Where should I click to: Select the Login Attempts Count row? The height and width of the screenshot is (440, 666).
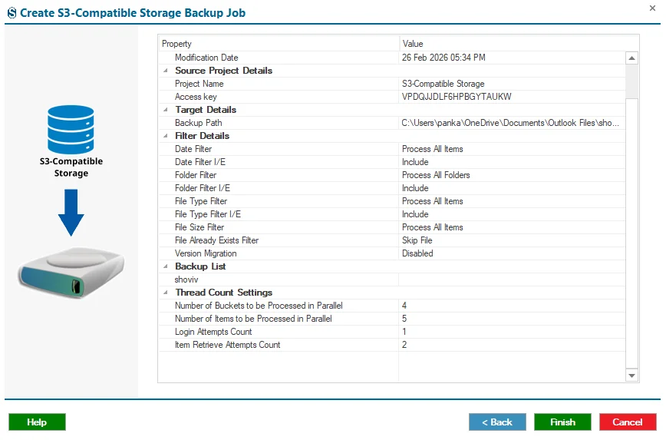click(392, 332)
